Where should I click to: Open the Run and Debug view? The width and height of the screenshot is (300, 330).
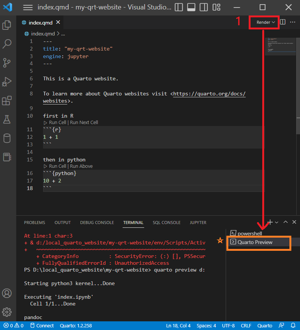7,82
